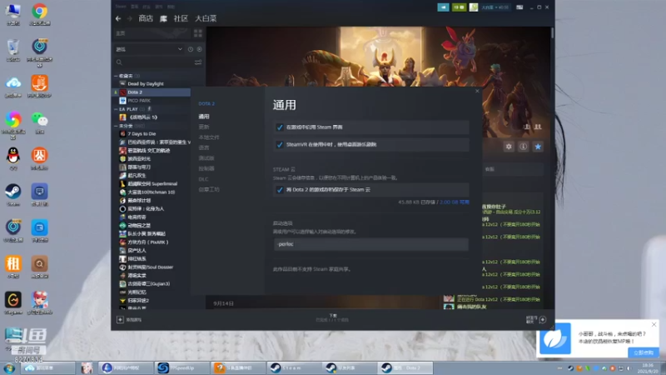Open the QQ penguin desktop icon
Image resolution: width=666 pixels, height=375 pixels.
coord(13,158)
